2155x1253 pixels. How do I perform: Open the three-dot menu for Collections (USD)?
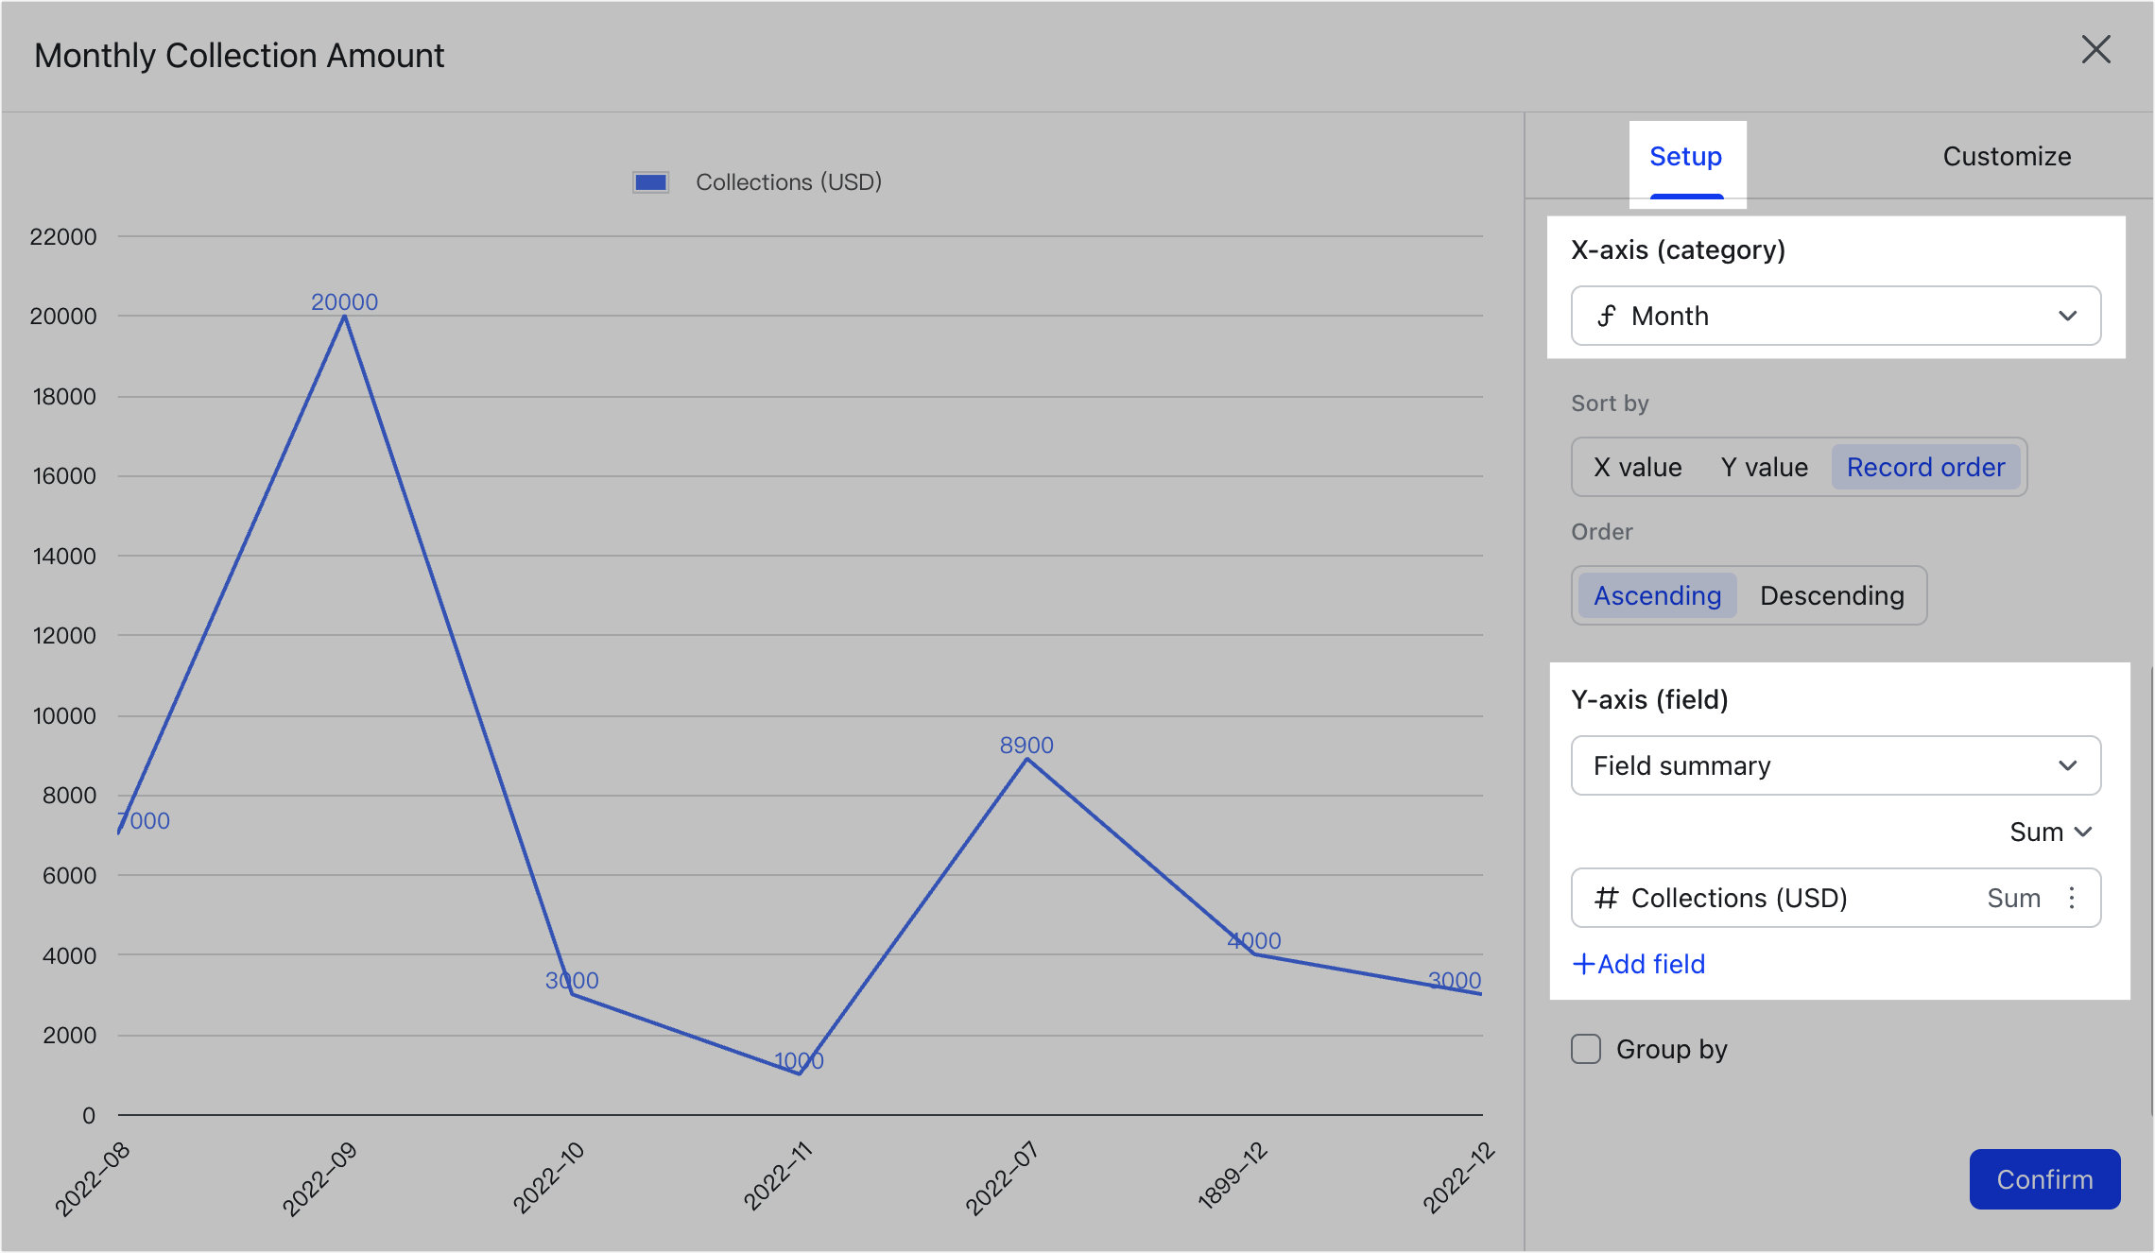[2071, 898]
